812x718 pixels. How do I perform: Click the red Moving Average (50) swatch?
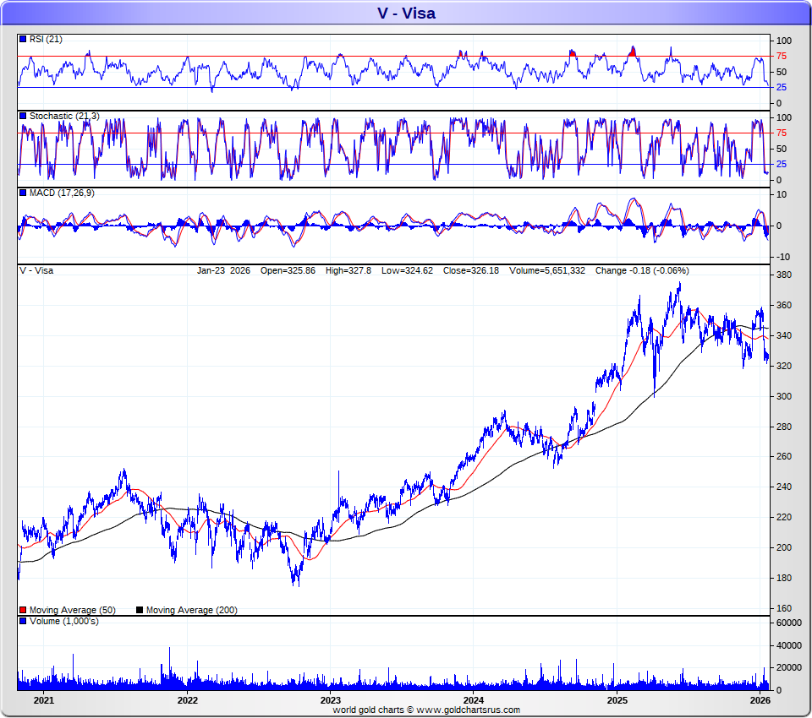pos(23,610)
